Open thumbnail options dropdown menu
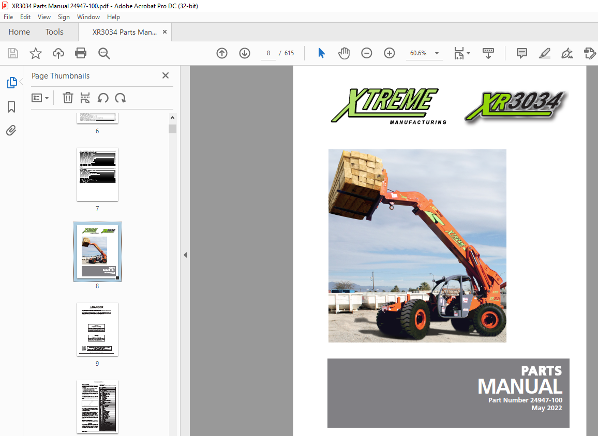598x436 pixels. coord(40,98)
